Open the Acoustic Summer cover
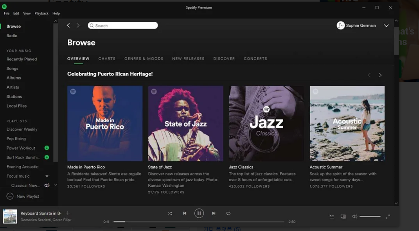This screenshot has height=231, width=419. pos(347,123)
